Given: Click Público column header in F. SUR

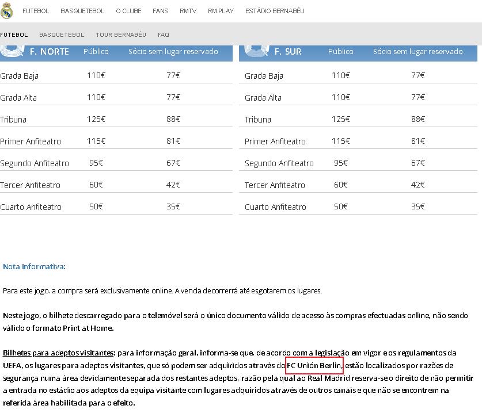Looking at the screenshot, I should (x=340, y=52).
